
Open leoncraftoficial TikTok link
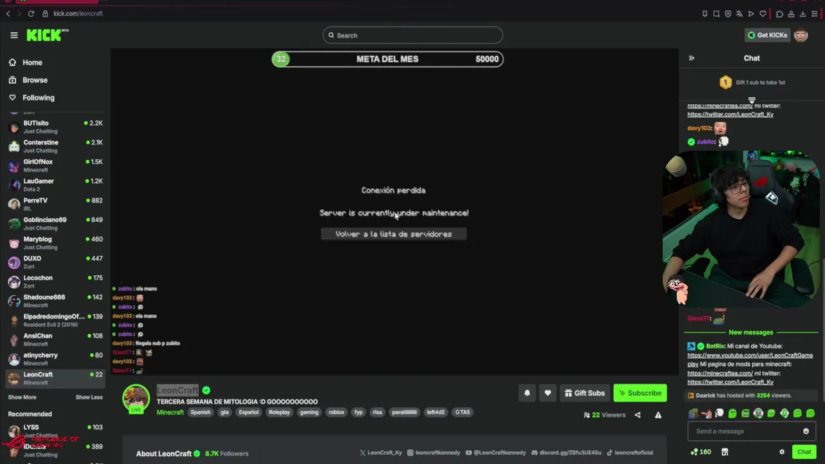point(630,453)
